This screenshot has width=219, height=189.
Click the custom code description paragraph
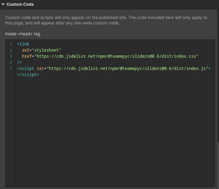tap(106, 20)
